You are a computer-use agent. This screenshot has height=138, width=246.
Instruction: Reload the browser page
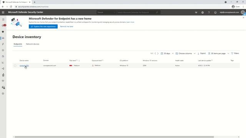click(x=11, y=7)
